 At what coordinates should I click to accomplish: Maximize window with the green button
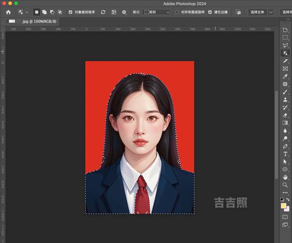click(16, 3)
